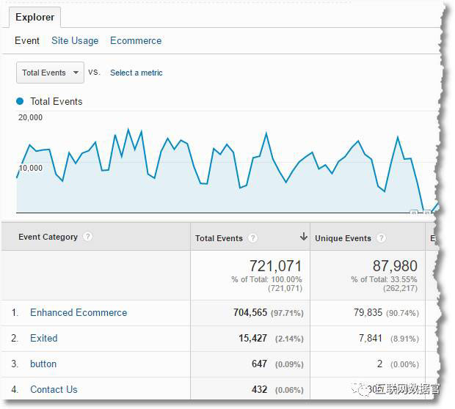The image size is (455, 409).
Task: Click the sort arrow in Total Events column
Action: pyautogui.click(x=303, y=237)
